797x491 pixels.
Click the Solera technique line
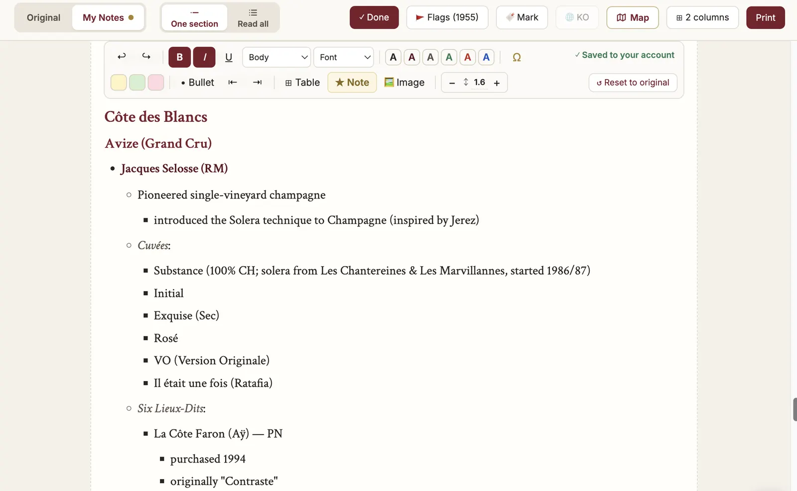click(x=316, y=220)
